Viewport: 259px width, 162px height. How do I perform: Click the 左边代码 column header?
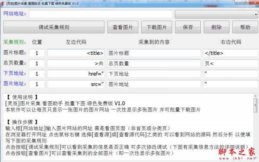pyautogui.click(x=76, y=42)
